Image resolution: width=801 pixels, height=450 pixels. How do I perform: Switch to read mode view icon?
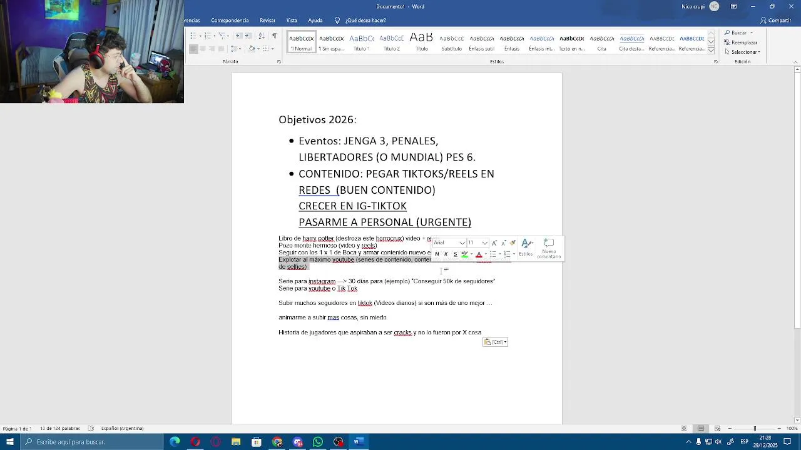(x=684, y=429)
